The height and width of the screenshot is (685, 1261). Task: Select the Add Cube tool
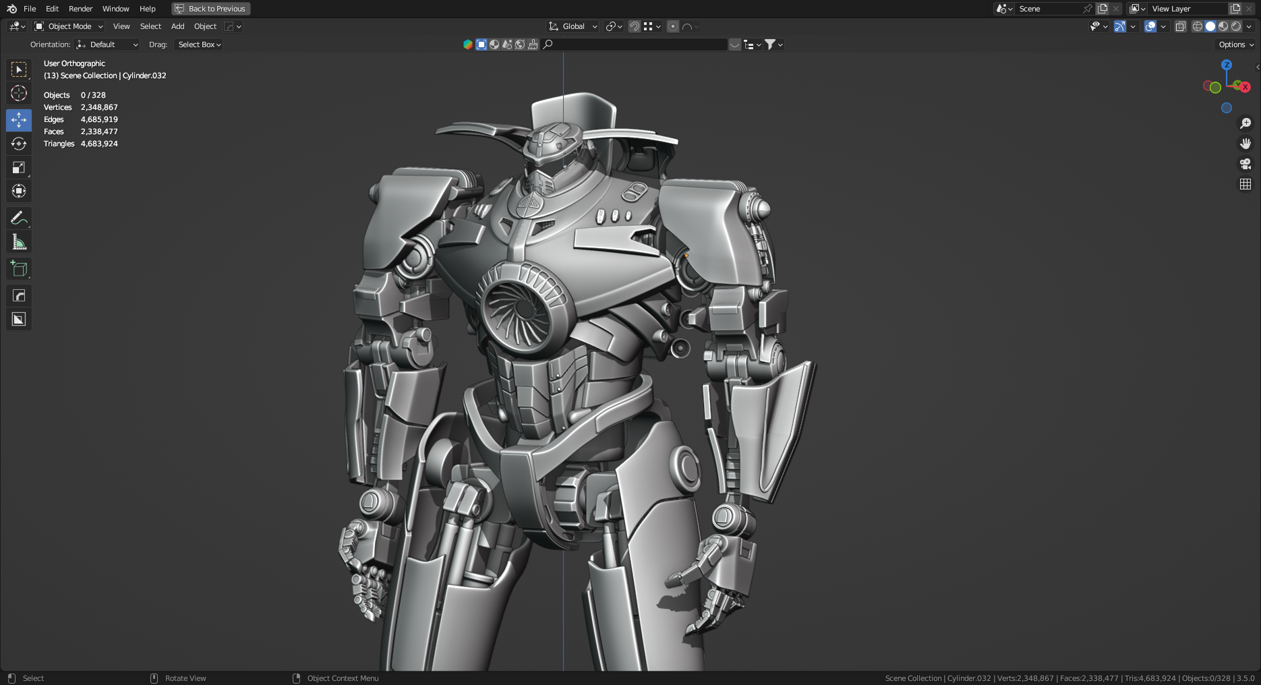coord(19,268)
